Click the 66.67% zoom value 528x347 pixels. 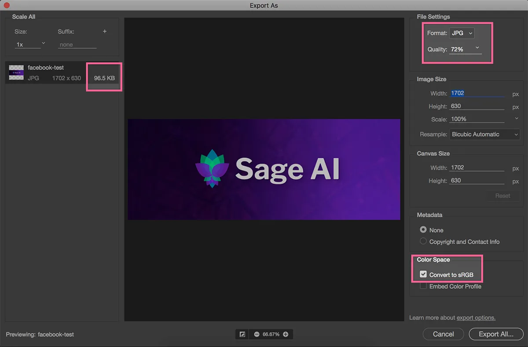tap(271, 334)
